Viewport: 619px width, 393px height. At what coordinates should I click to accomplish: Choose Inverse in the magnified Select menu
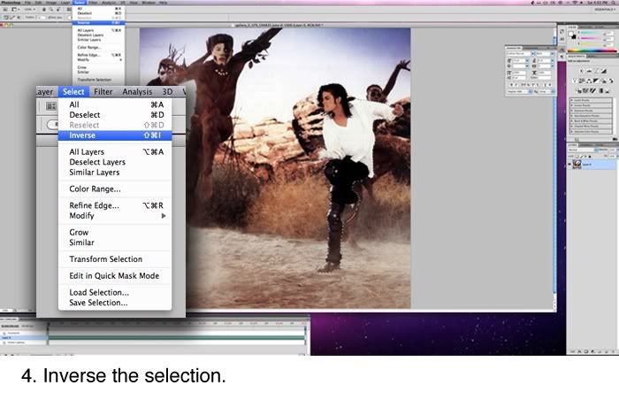115,135
